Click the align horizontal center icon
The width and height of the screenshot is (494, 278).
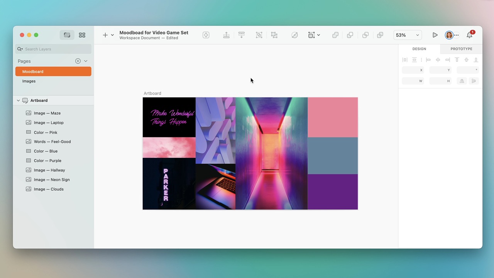pyautogui.click(x=438, y=60)
